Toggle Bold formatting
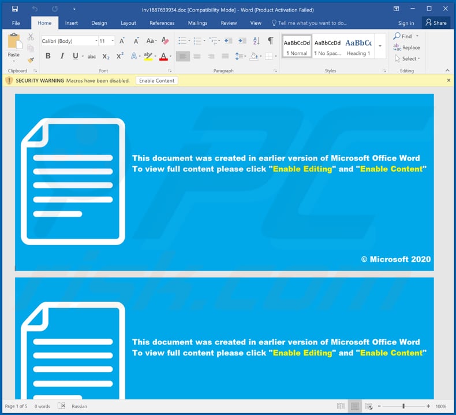This screenshot has width=456, height=415. pyautogui.click(x=48, y=56)
